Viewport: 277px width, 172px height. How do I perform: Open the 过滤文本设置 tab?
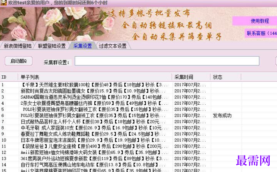[113, 46]
